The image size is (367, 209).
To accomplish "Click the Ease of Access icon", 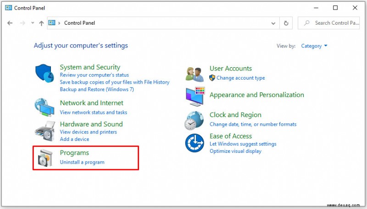I will pyautogui.click(x=195, y=143).
